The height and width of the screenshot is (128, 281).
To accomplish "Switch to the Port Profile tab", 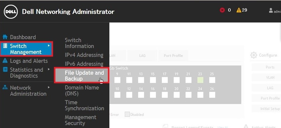I will (173, 56).
